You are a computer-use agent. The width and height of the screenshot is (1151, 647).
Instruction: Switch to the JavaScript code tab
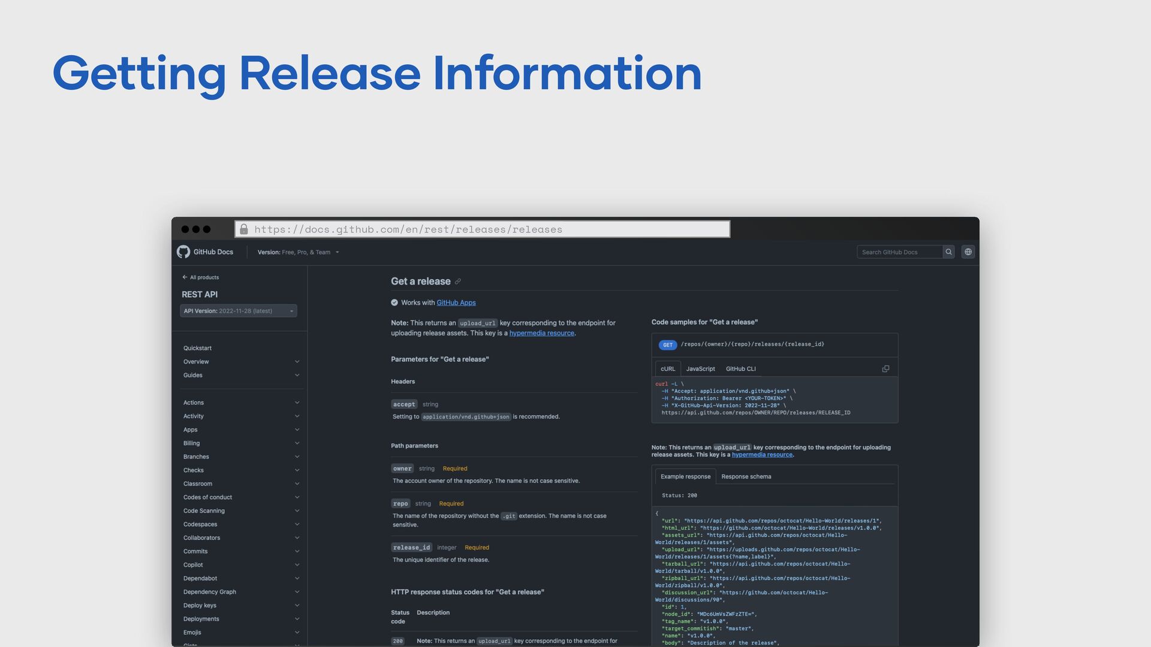700,369
